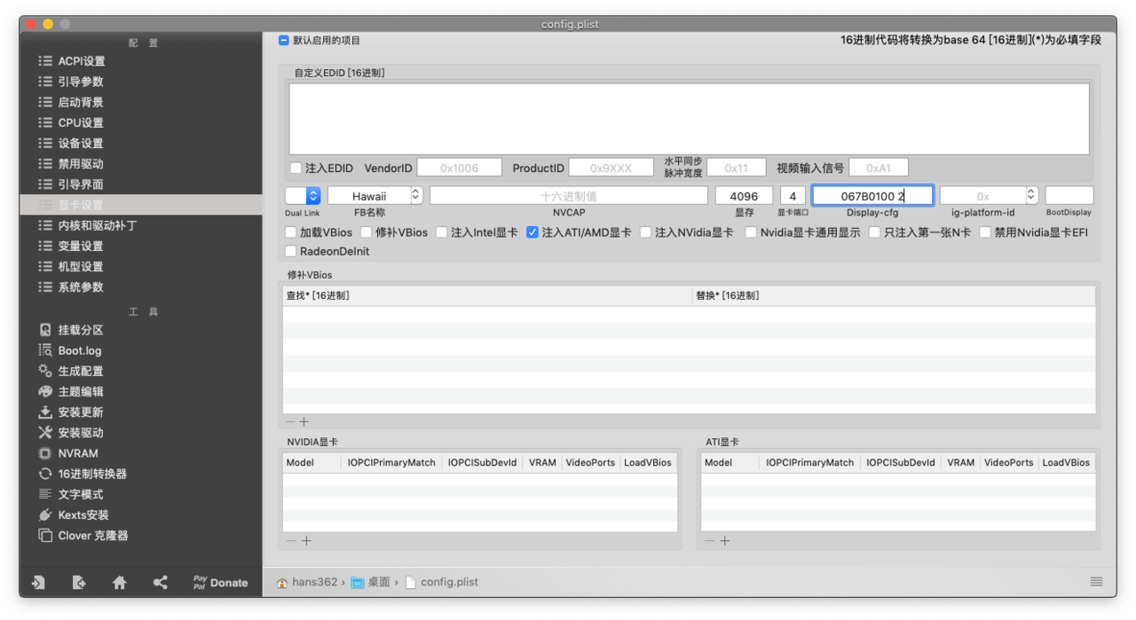The height and width of the screenshot is (620, 1136).
Task: Click the ACPI设置 list icon
Action: coord(45,61)
